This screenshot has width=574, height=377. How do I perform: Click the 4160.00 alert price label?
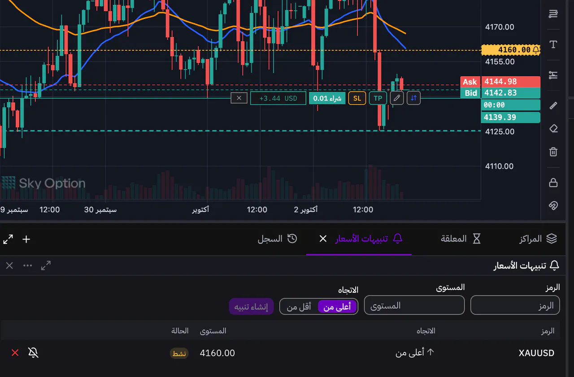510,50
